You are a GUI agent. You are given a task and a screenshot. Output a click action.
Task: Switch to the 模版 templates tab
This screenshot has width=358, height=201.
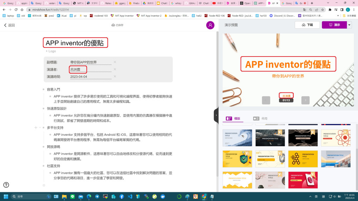tap(233, 119)
